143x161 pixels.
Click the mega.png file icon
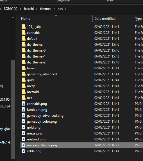(x=24, y=133)
